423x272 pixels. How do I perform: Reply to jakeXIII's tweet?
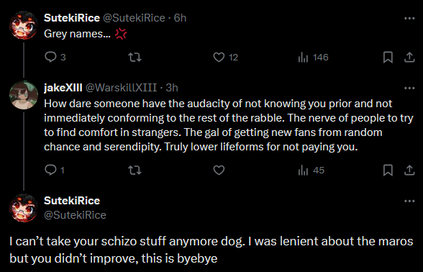[54, 171]
